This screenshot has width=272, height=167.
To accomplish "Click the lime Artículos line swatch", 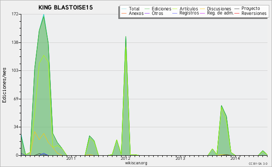I will 175,9.
